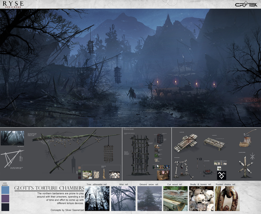The height and width of the screenshot is (214, 261).
Task: Click the Concepts by Silver Saaremael credit
Action: (x=67, y=210)
